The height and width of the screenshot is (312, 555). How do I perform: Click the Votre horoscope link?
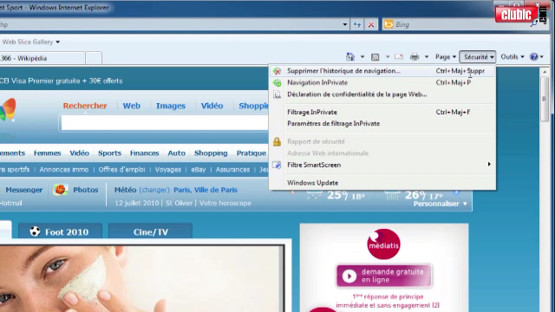coord(225,203)
